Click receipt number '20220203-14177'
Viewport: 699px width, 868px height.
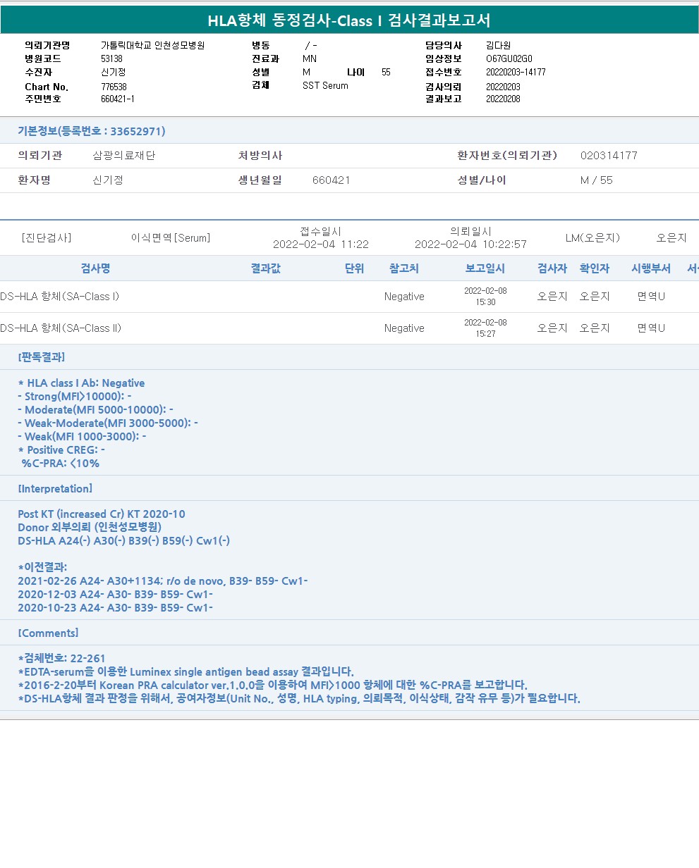tap(516, 73)
